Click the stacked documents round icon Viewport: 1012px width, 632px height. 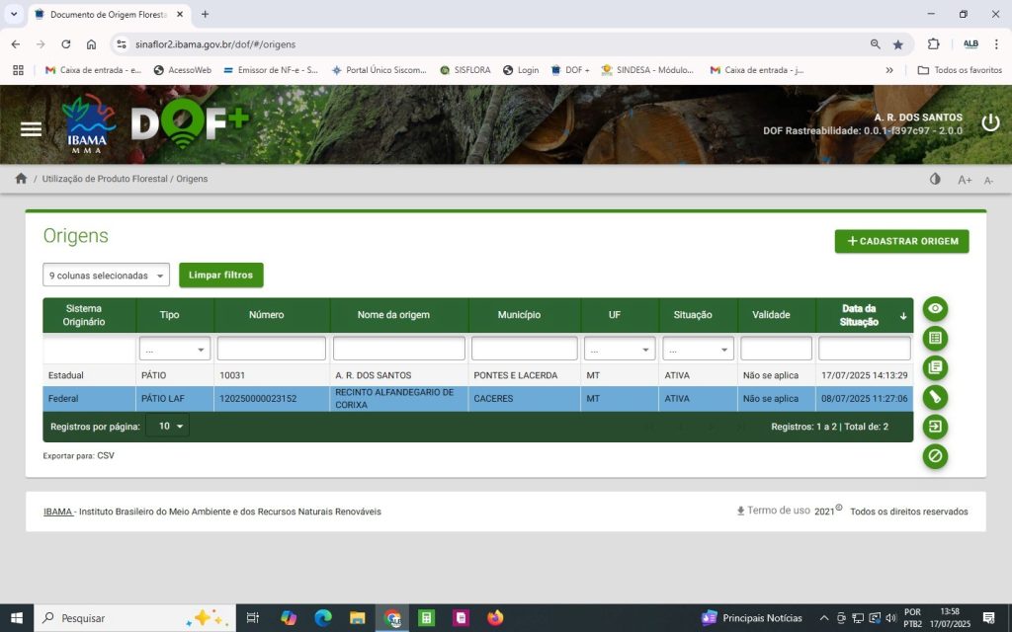[x=935, y=368]
